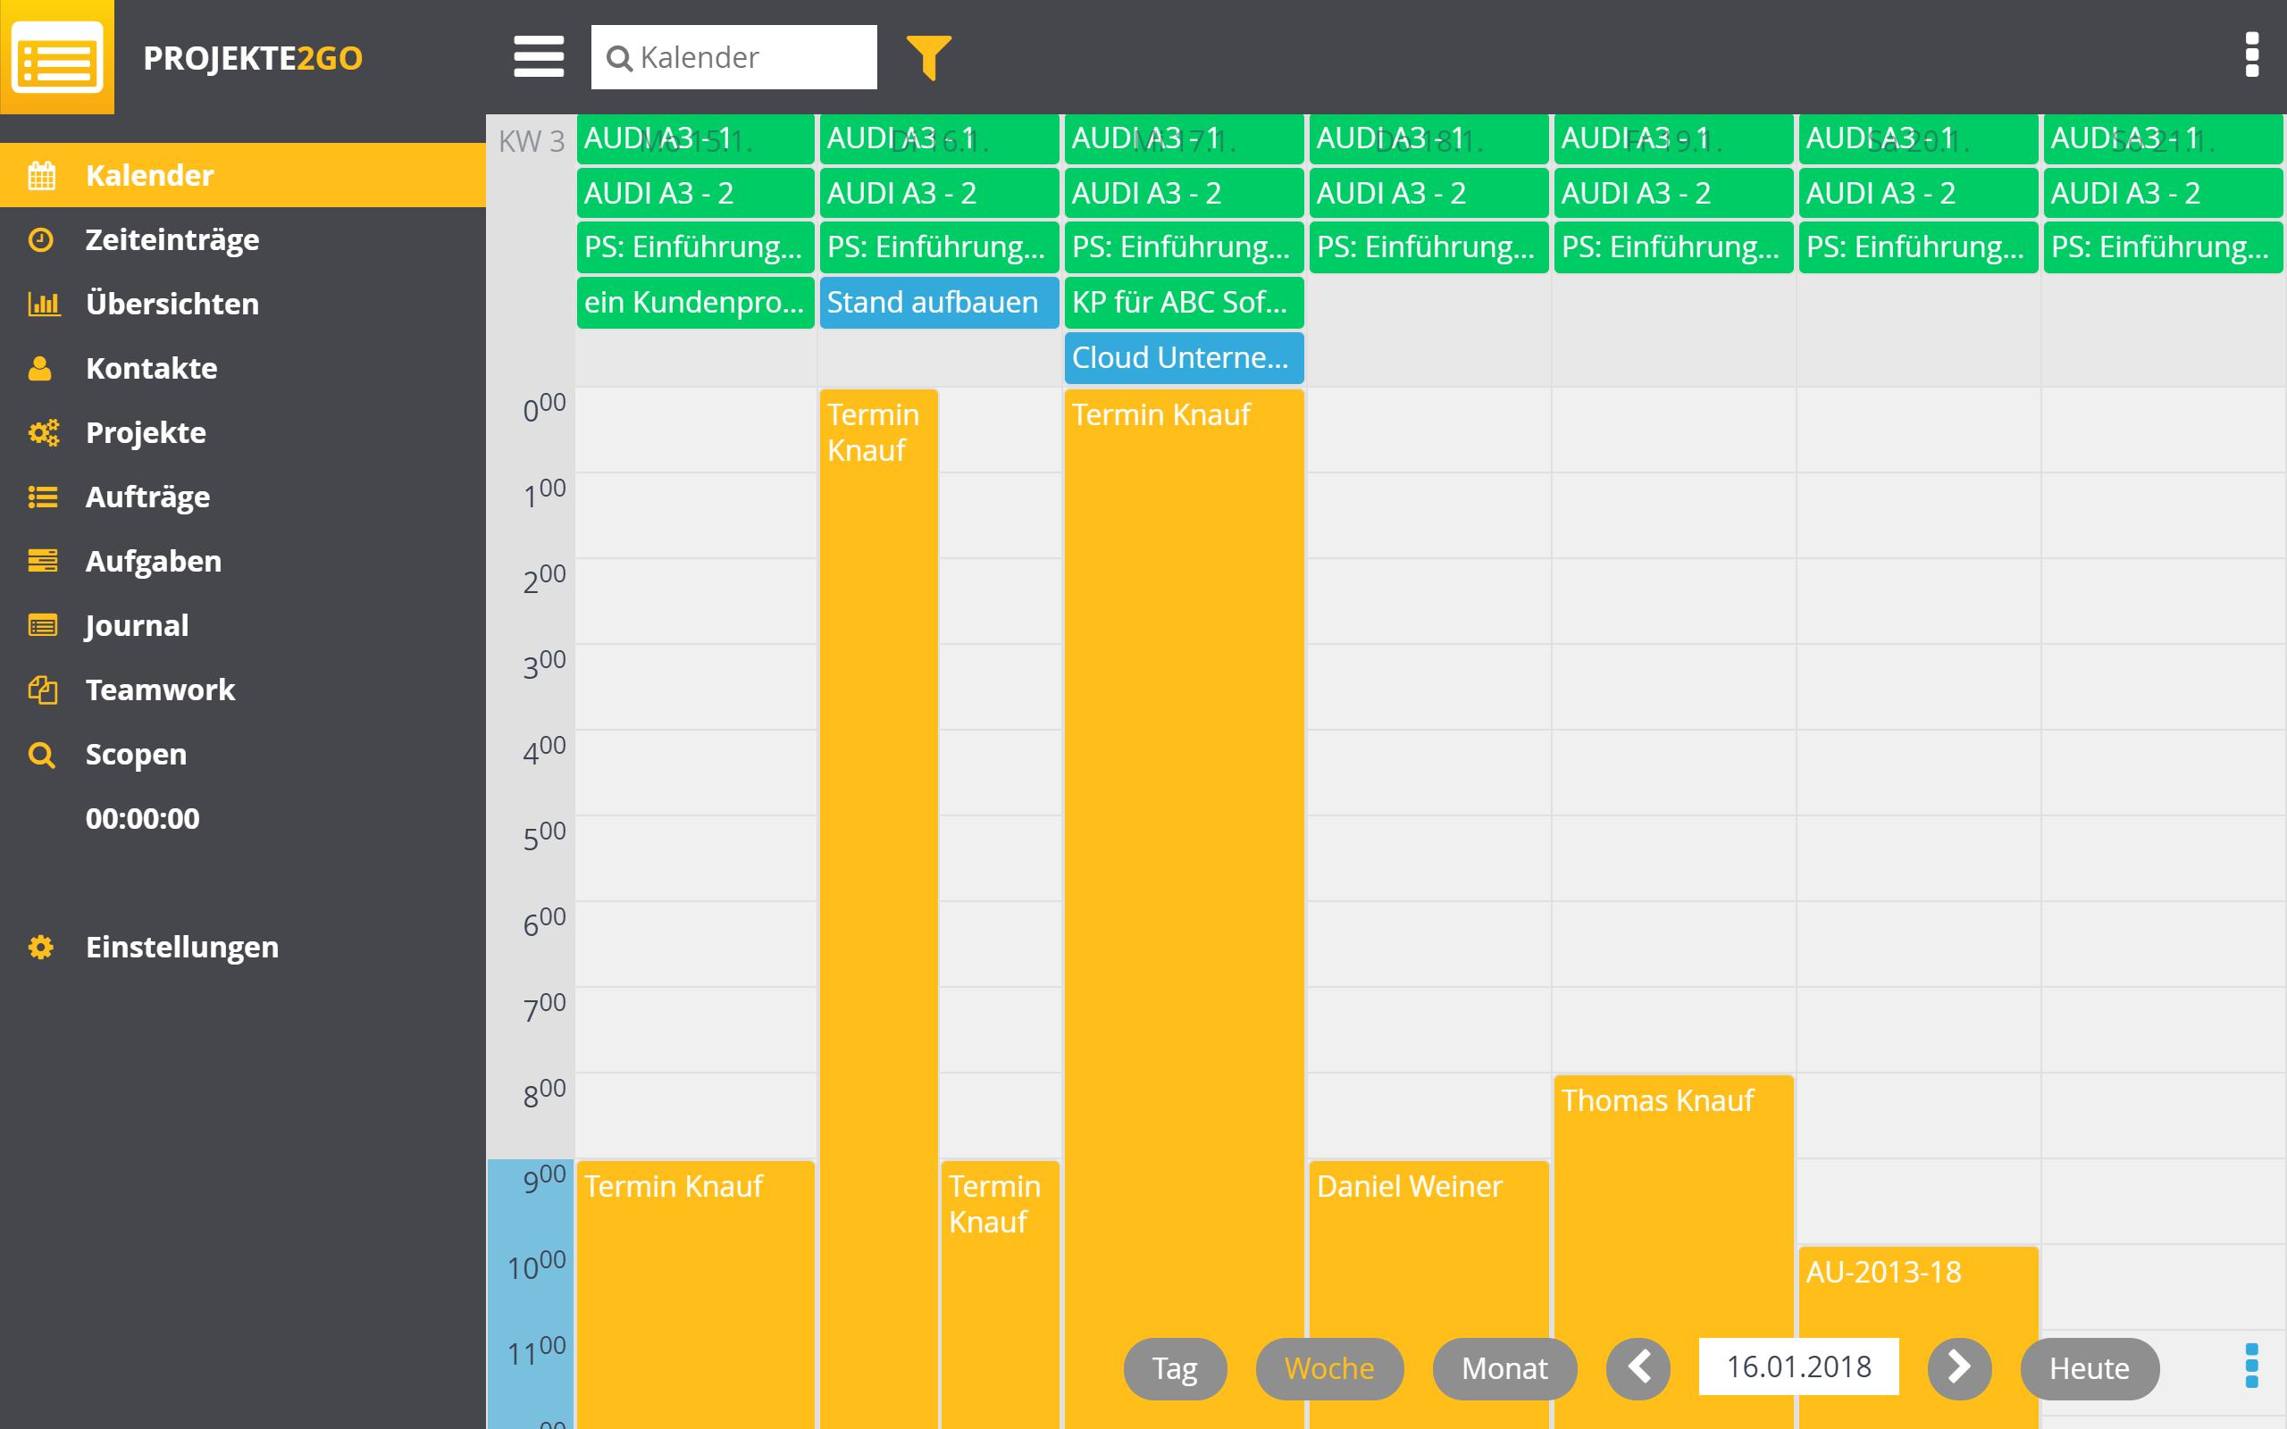
Task: Open Zeiteinträge in the sidebar
Action: [x=243, y=239]
